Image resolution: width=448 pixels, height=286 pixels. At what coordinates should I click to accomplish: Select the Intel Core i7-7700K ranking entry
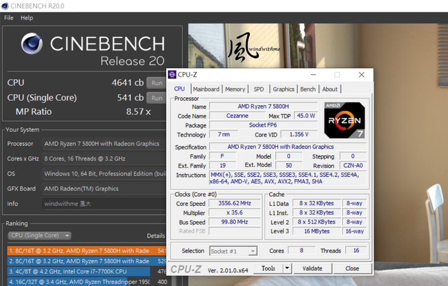click(79, 271)
